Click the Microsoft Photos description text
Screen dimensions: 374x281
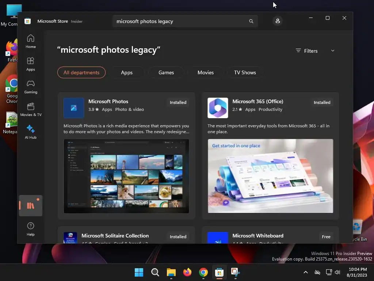(126, 128)
